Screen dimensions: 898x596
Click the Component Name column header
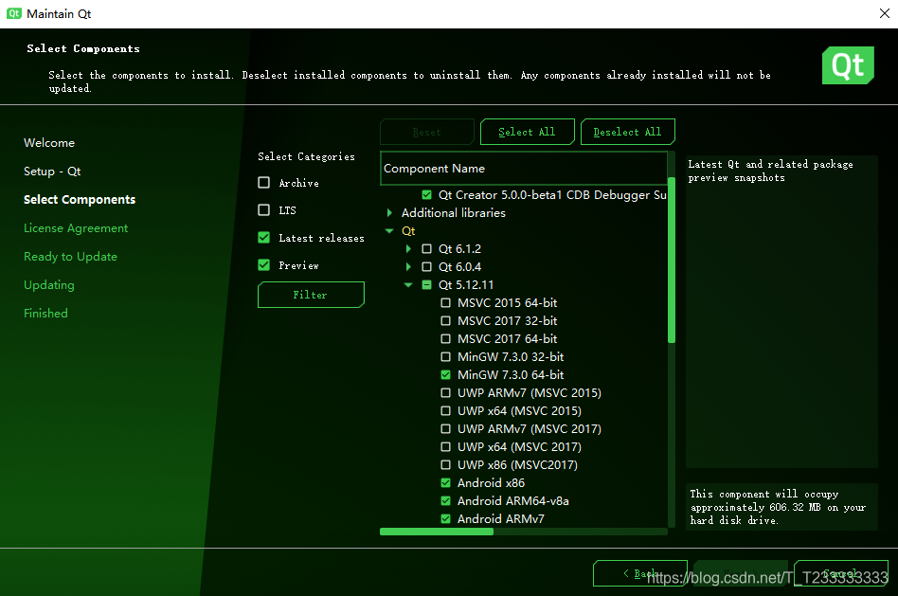pos(524,169)
